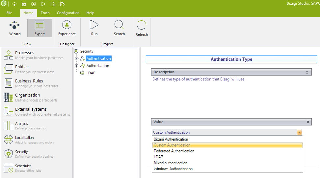
Task: Run the project from ribbon
Action: tap(94, 28)
